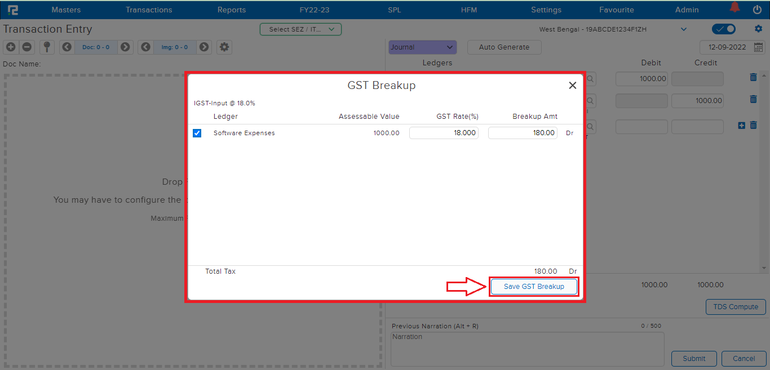Image resolution: width=770 pixels, height=370 pixels.
Task: Click the calendar icon beside date 12-09-2022
Action: pos(758,47)
